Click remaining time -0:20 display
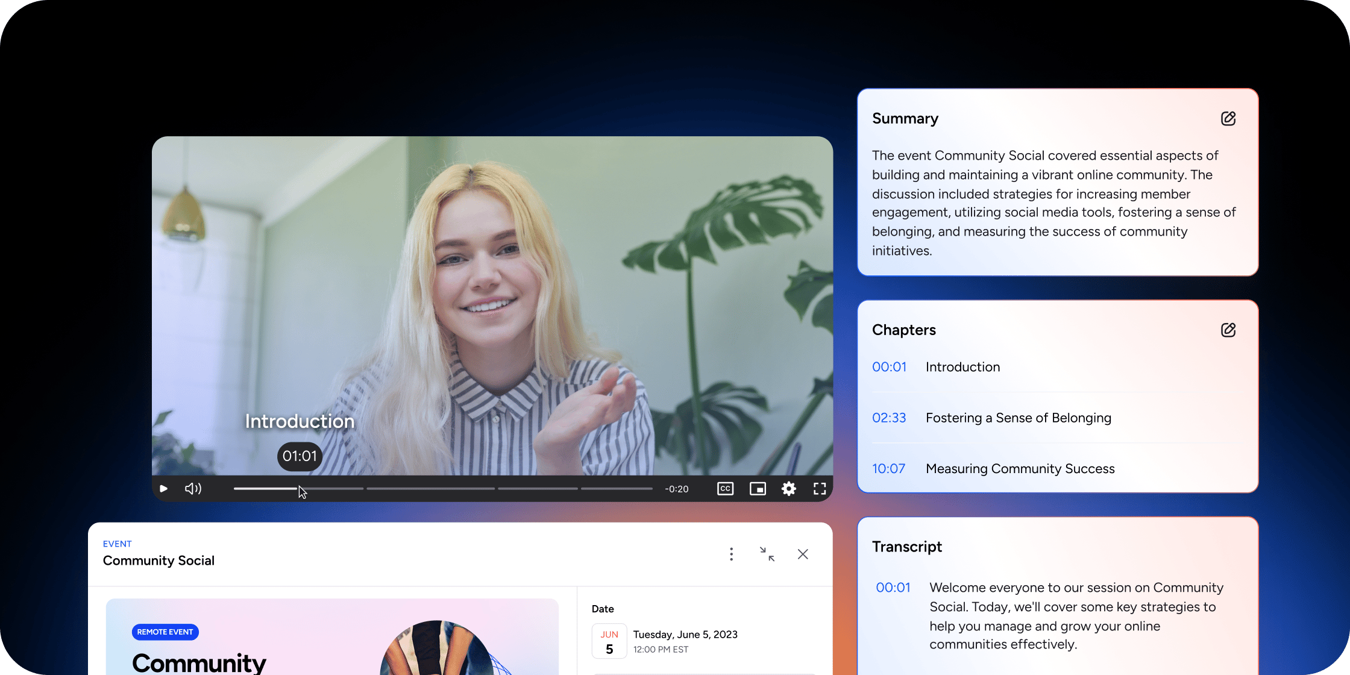This screenshot has width=1350, height=675. (x=676, y=489)
